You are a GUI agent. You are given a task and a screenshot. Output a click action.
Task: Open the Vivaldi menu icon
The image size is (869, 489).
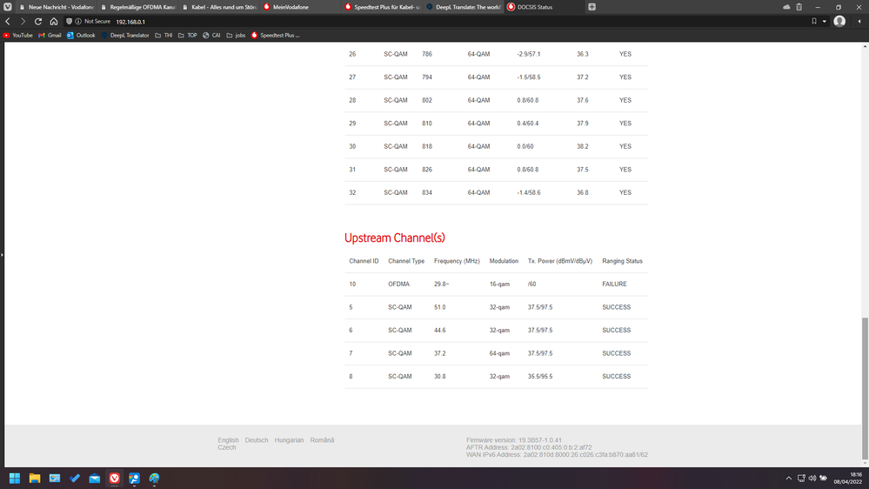(7, 7)
